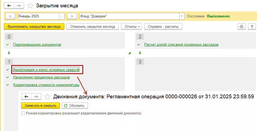This screenshot has height=131, width=257.
Task: Open help with question mark button
Action: coord(252,27)
